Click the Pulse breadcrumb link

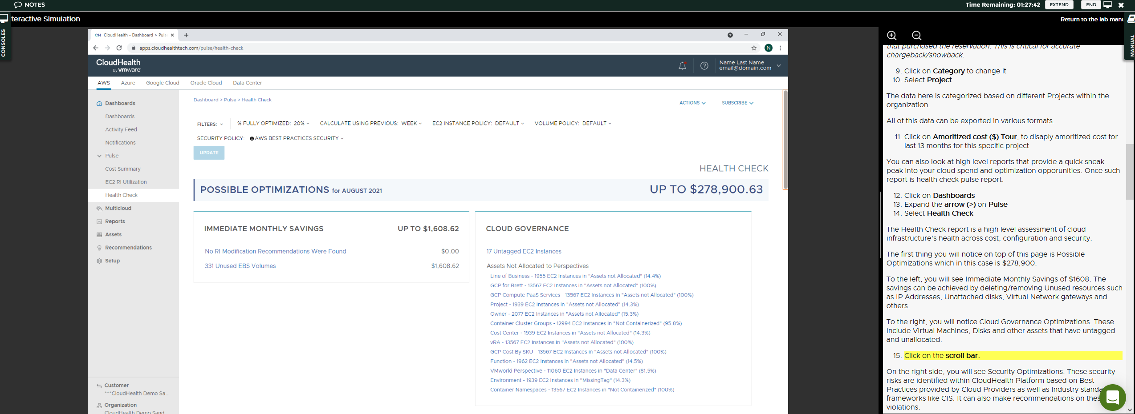(230, 100)
